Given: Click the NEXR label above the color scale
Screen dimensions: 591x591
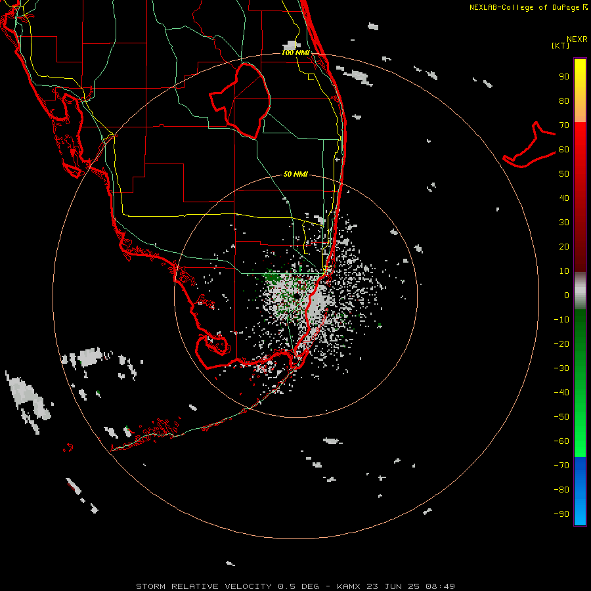Looking at the screenshot, I should click(577, 39).
